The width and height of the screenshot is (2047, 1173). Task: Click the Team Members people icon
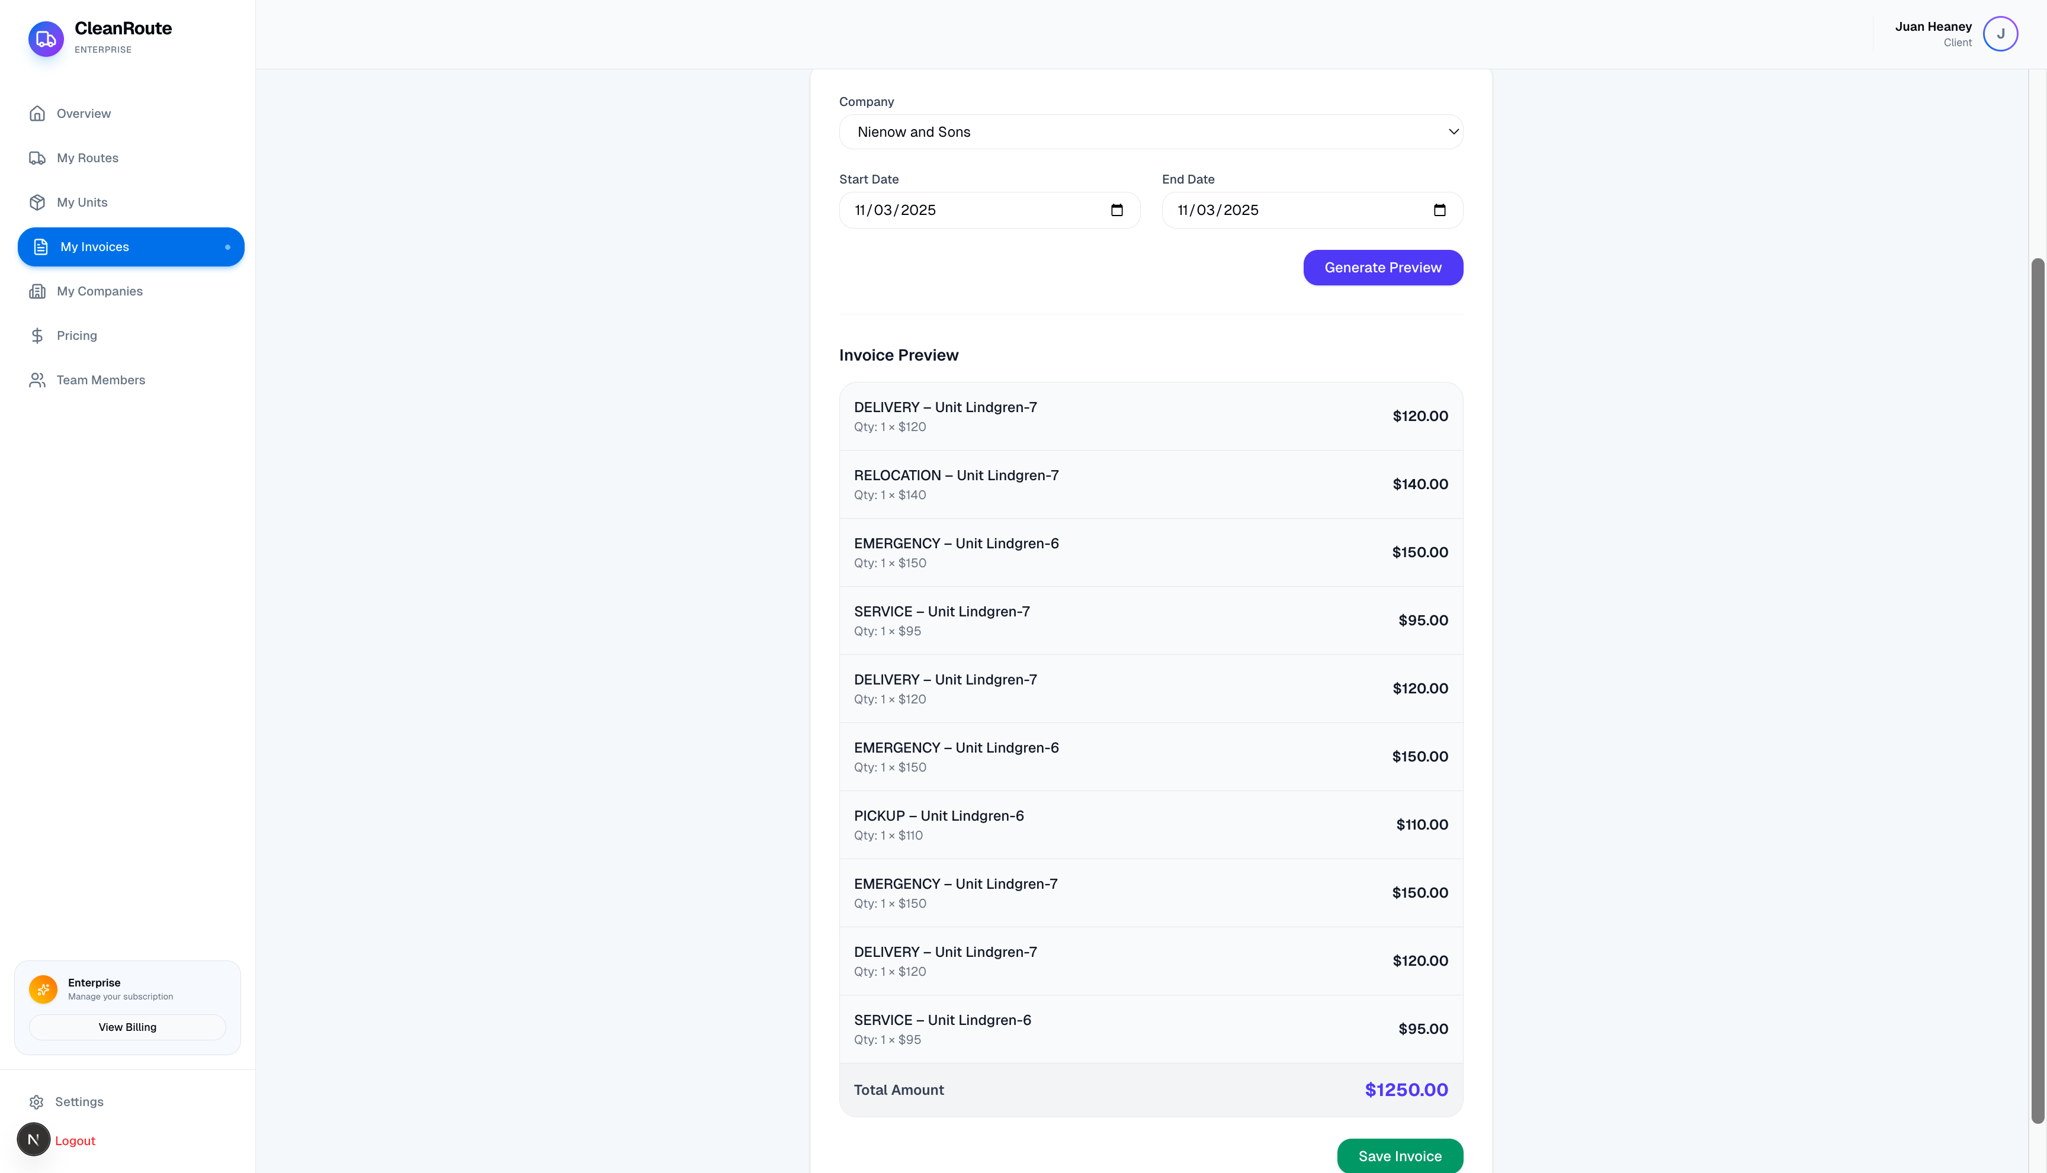pos(38,380)
